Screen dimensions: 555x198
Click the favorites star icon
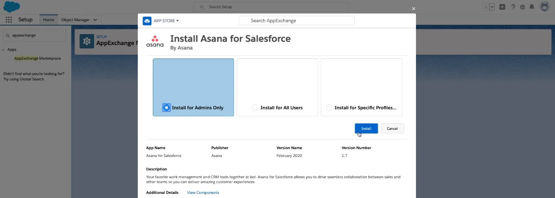coord(485,7)
